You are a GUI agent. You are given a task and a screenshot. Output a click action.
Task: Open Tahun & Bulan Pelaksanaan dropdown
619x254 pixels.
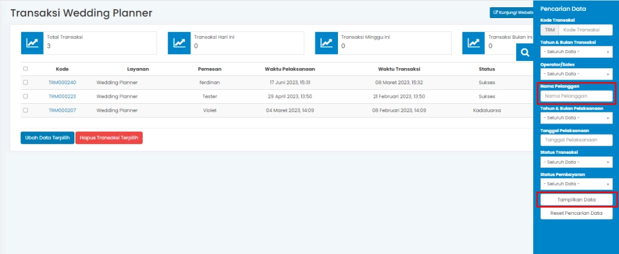tap(576, 118)
